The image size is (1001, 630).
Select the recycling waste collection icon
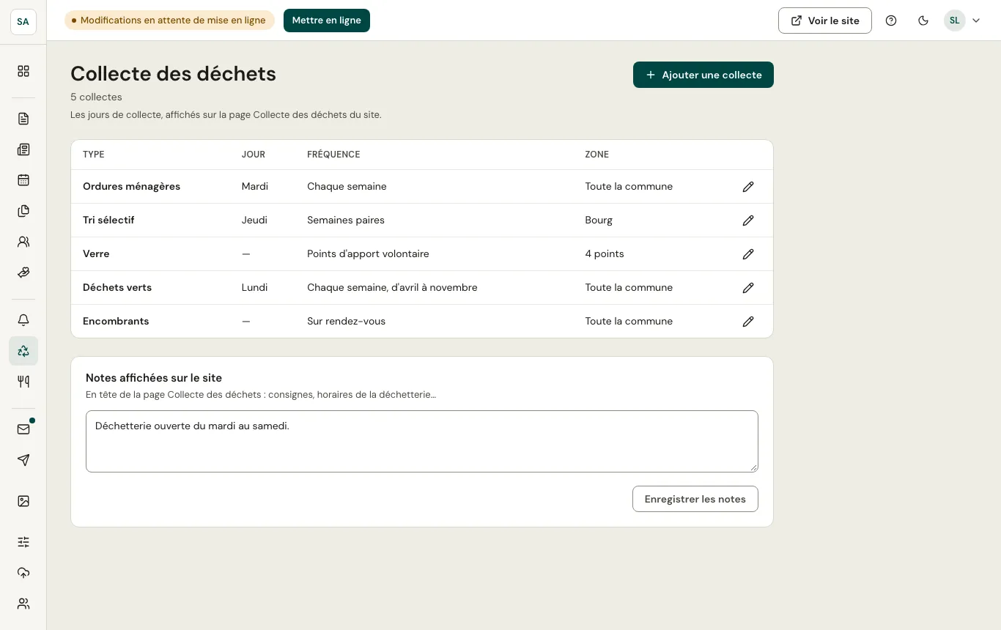[23, 351]
